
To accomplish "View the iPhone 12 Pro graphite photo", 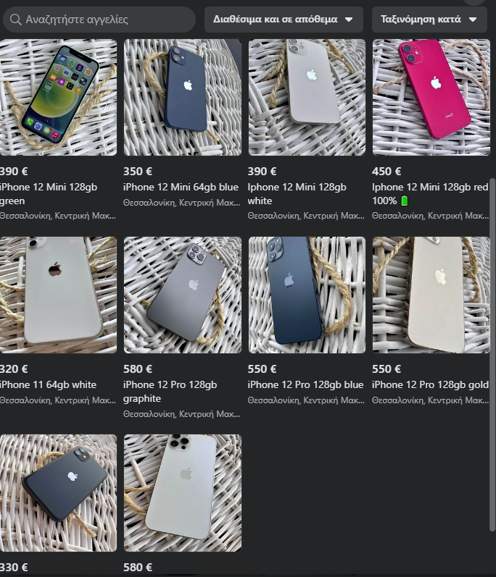I will pos(183,295).
